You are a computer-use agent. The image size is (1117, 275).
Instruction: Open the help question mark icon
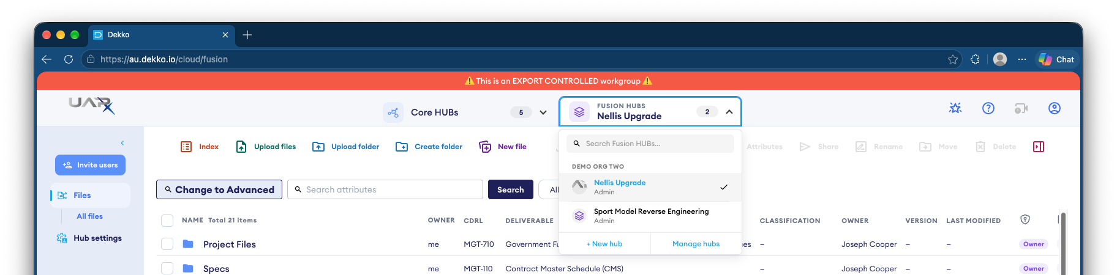click(x=988, y=108)
